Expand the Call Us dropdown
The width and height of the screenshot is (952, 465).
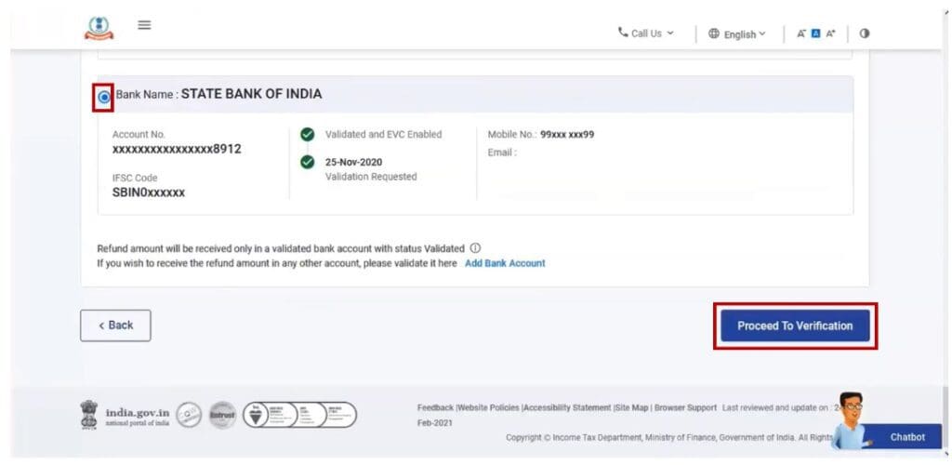[646, 33]
